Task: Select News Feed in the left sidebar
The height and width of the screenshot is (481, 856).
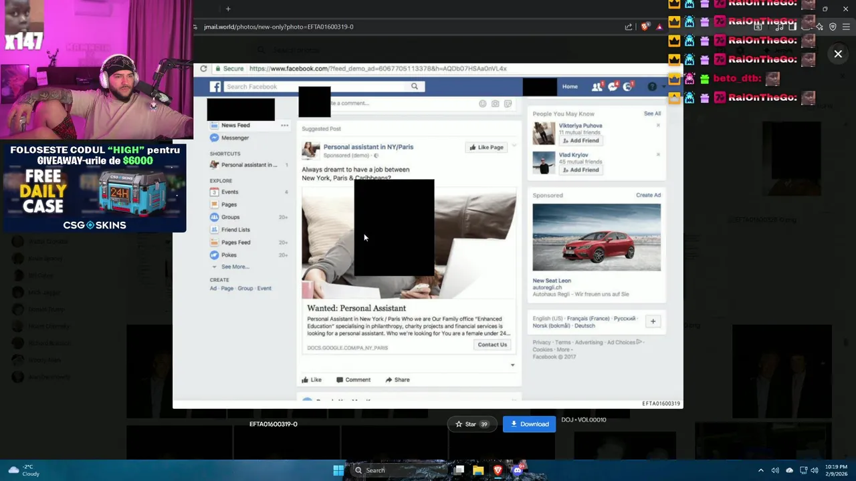Action: point(235,126)
